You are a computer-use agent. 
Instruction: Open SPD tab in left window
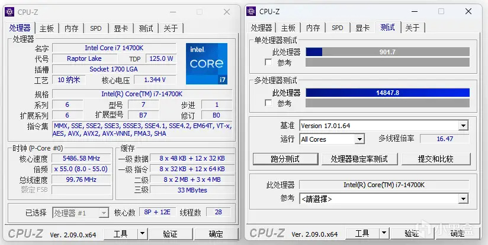(96, 28)
